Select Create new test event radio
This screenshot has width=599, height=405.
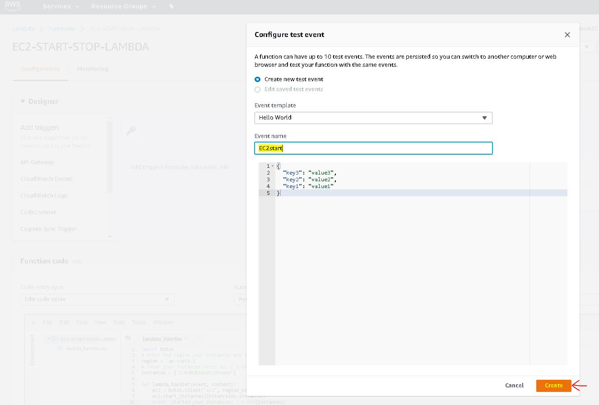click(258, 79)
